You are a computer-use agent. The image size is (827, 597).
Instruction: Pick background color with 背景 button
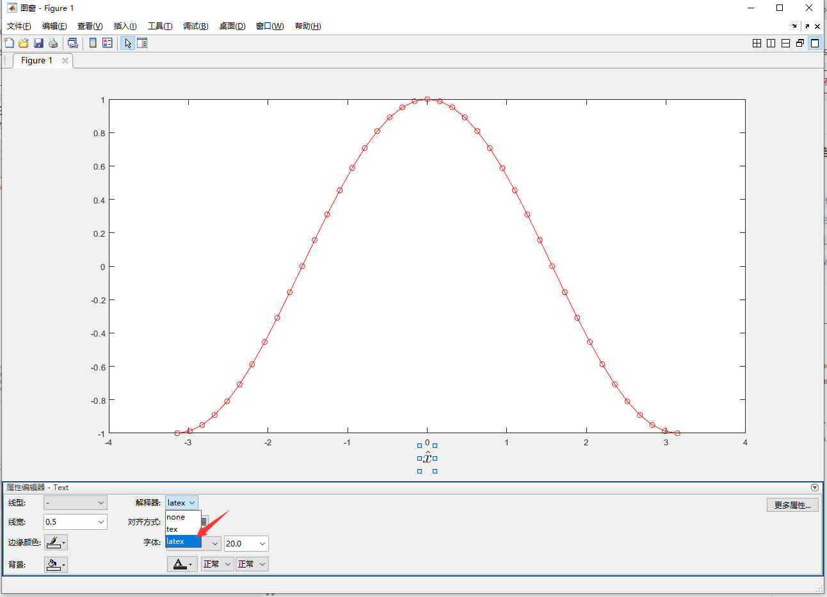(56, 564)
